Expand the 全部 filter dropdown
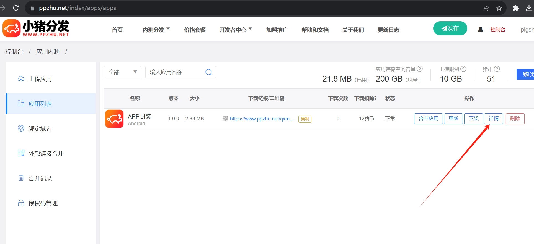This screenshot has width=534, height=244. pos(122,72)
